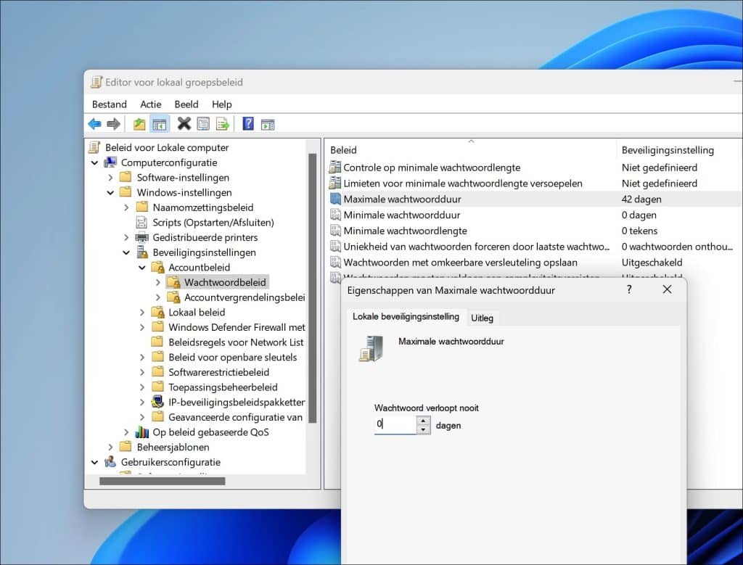Click the '0 tekens' security setting value
The height and width of the screenshot is (565, 743).
tap(639, 231)
